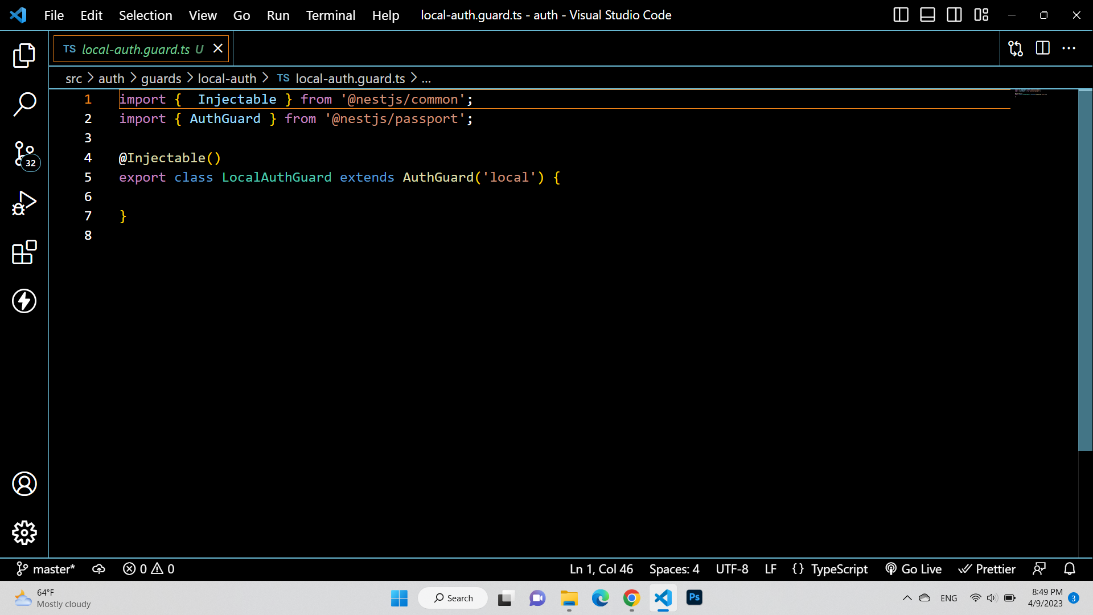Image resolution: width=1093 pixels, height=615 pixels.
Task: Open the Extensions view icon
Action: [x=24, y=252]
